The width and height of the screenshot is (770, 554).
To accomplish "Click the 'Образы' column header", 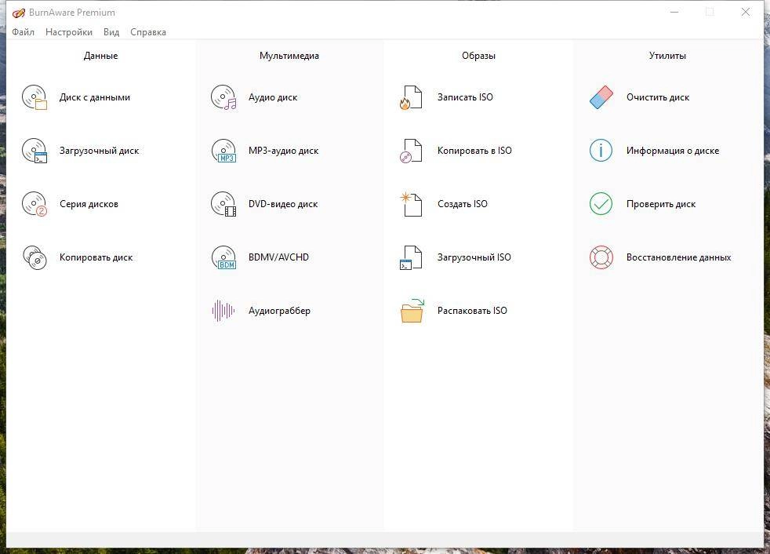I will pos(479,56).
